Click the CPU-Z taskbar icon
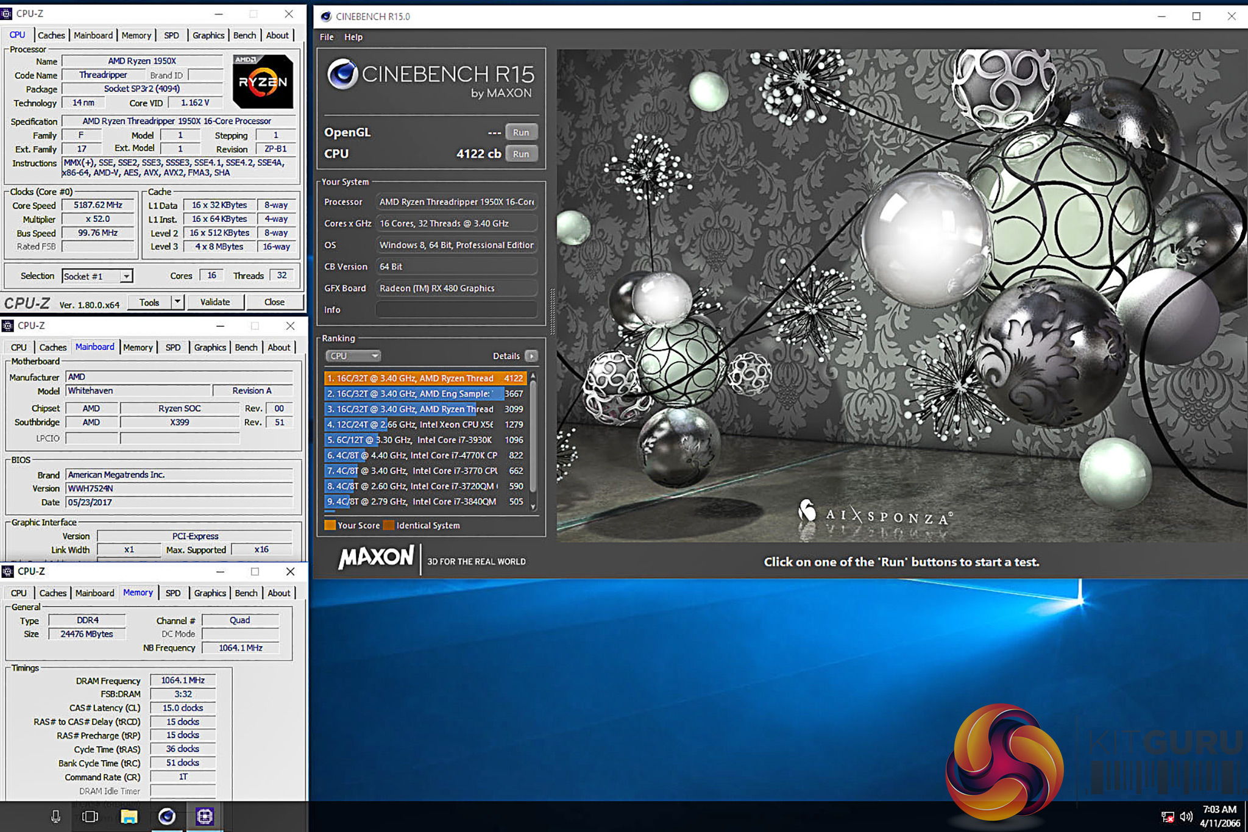The width and height of the screenshot is (1248, 832). point(205,816)
